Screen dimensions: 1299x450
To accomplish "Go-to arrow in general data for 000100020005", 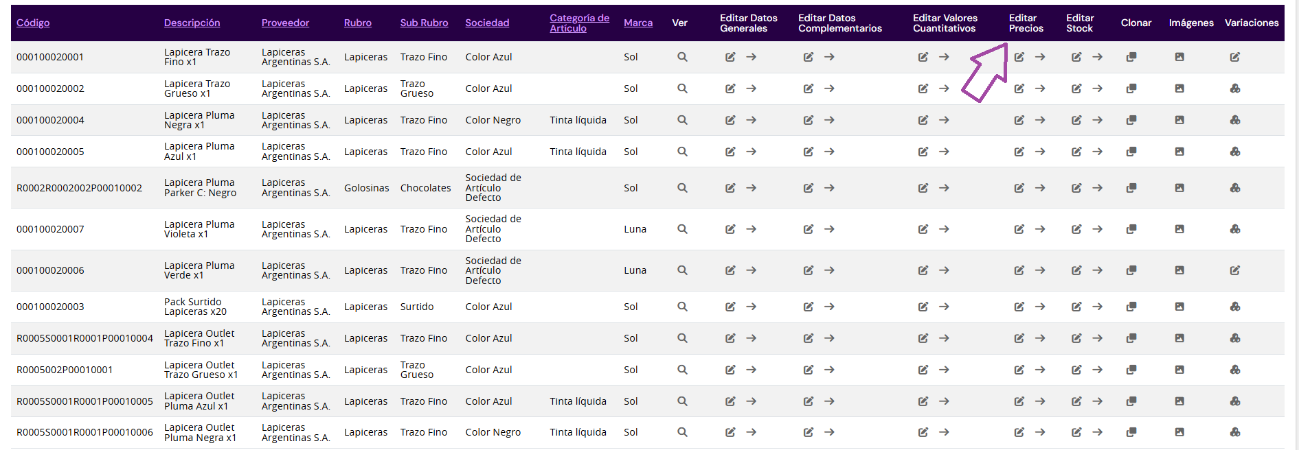I will click(x=752, y=152).
